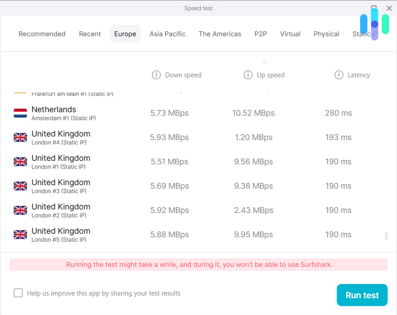Click the UK flag for London #5
397x315 pixels.
20,235
